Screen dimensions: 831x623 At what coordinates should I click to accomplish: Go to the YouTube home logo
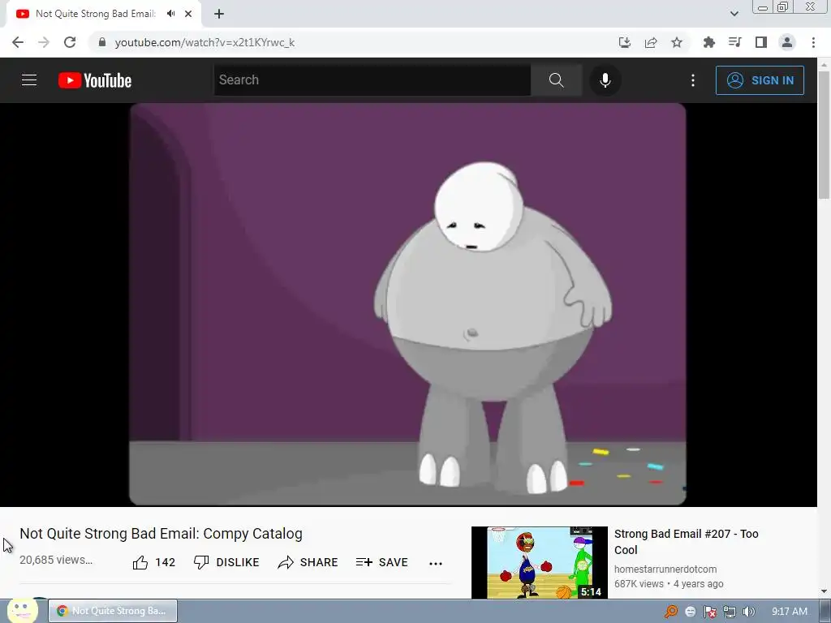coord(95,80)
